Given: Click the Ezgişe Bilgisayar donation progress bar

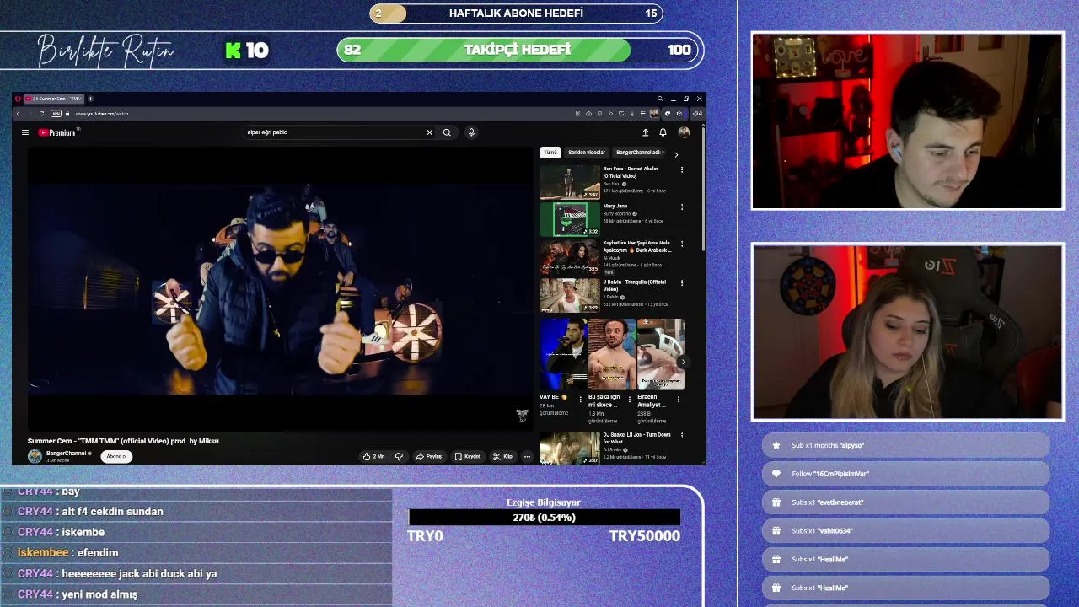Looking at the screenshot, I should click(544, 518).
